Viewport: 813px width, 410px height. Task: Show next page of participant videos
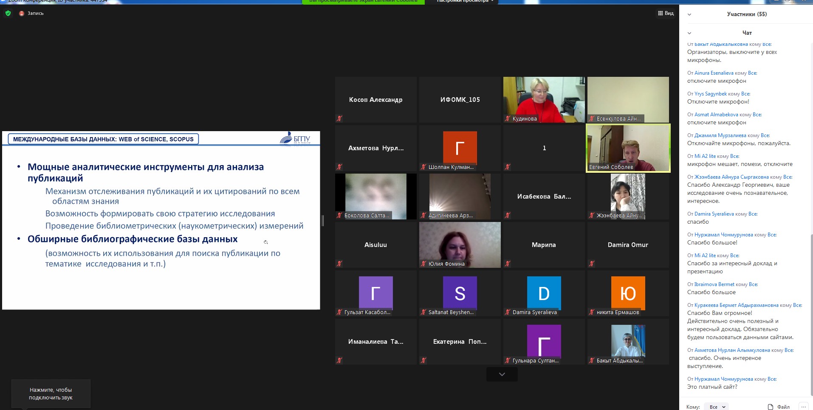[x=502, y=374]
